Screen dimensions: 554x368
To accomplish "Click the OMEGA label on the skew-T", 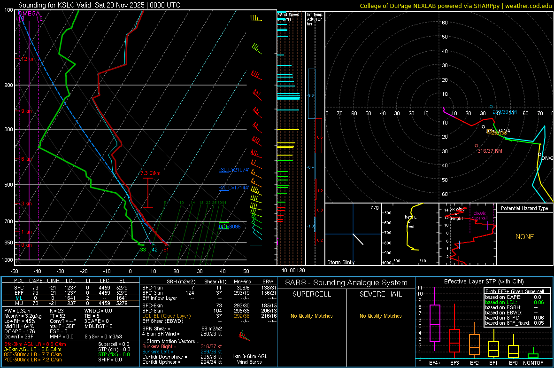I will pyautogui.click(x=29, y=14).
